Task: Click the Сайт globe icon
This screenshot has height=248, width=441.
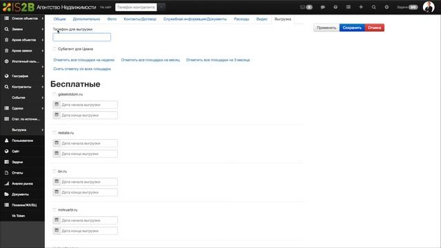Action: (x=6, y=152)
